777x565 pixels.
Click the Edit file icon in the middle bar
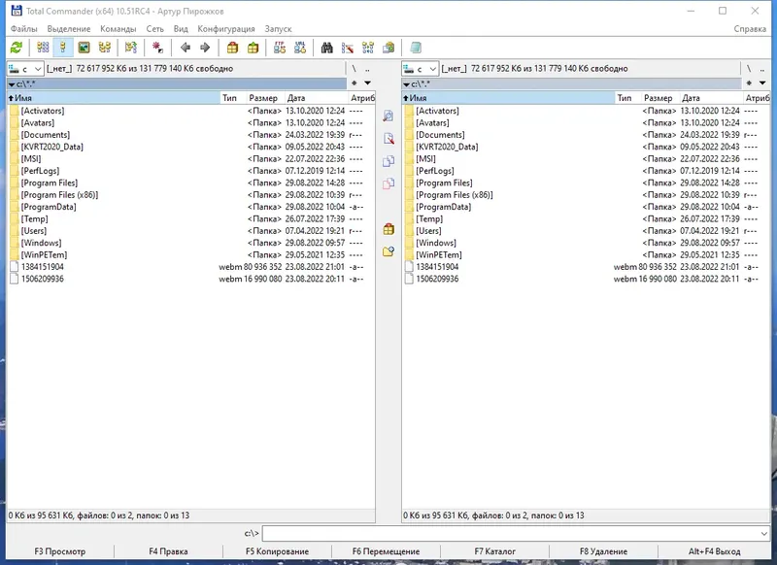pos(388,139)
